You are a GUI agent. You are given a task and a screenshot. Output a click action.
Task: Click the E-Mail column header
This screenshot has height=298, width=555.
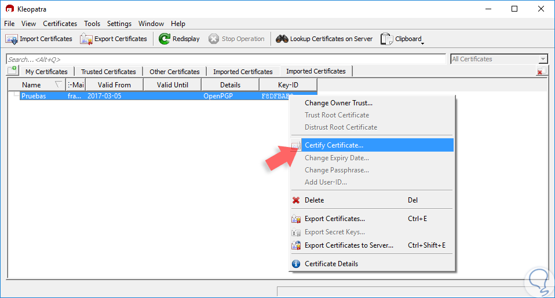click(76, 85)
